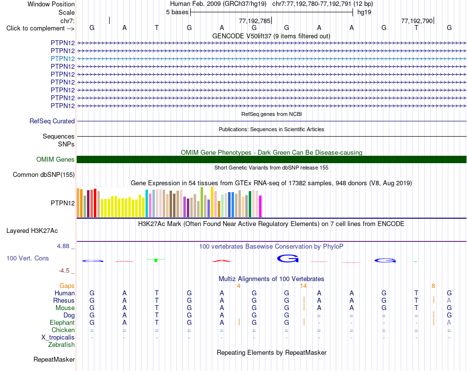Open the RefSeq Curated track label

pos(52,121)
